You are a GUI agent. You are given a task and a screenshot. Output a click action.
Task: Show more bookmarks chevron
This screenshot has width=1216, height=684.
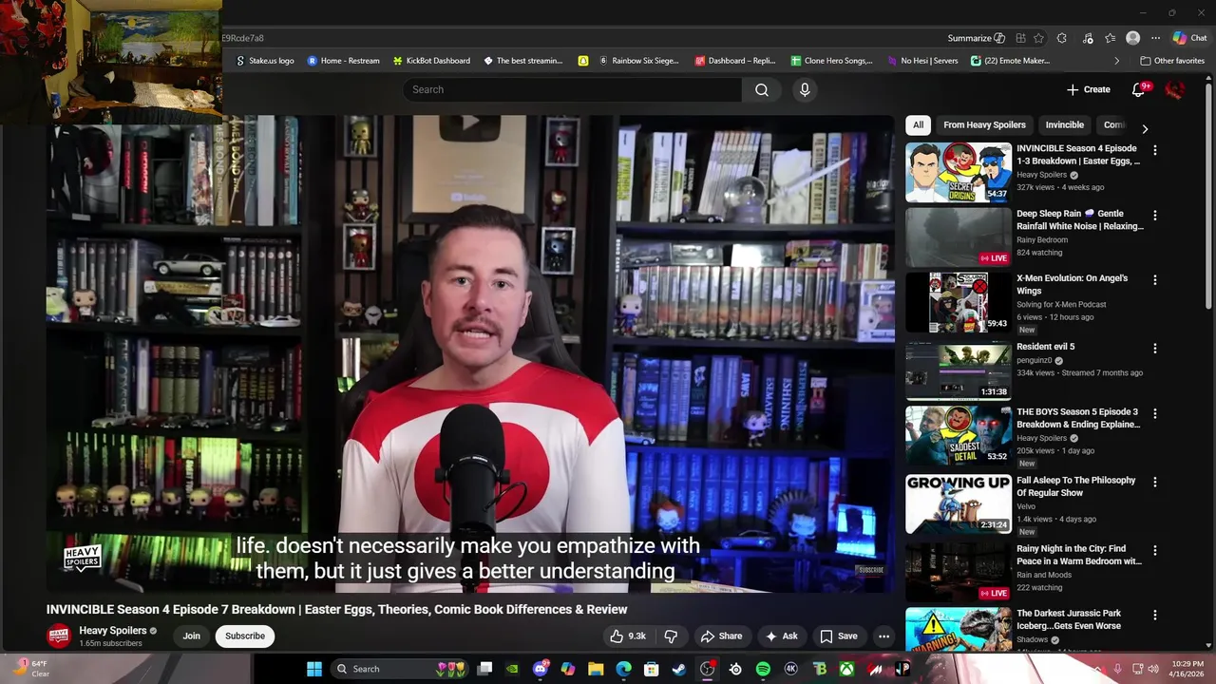pyautogui.click(x=1116, y=61)
